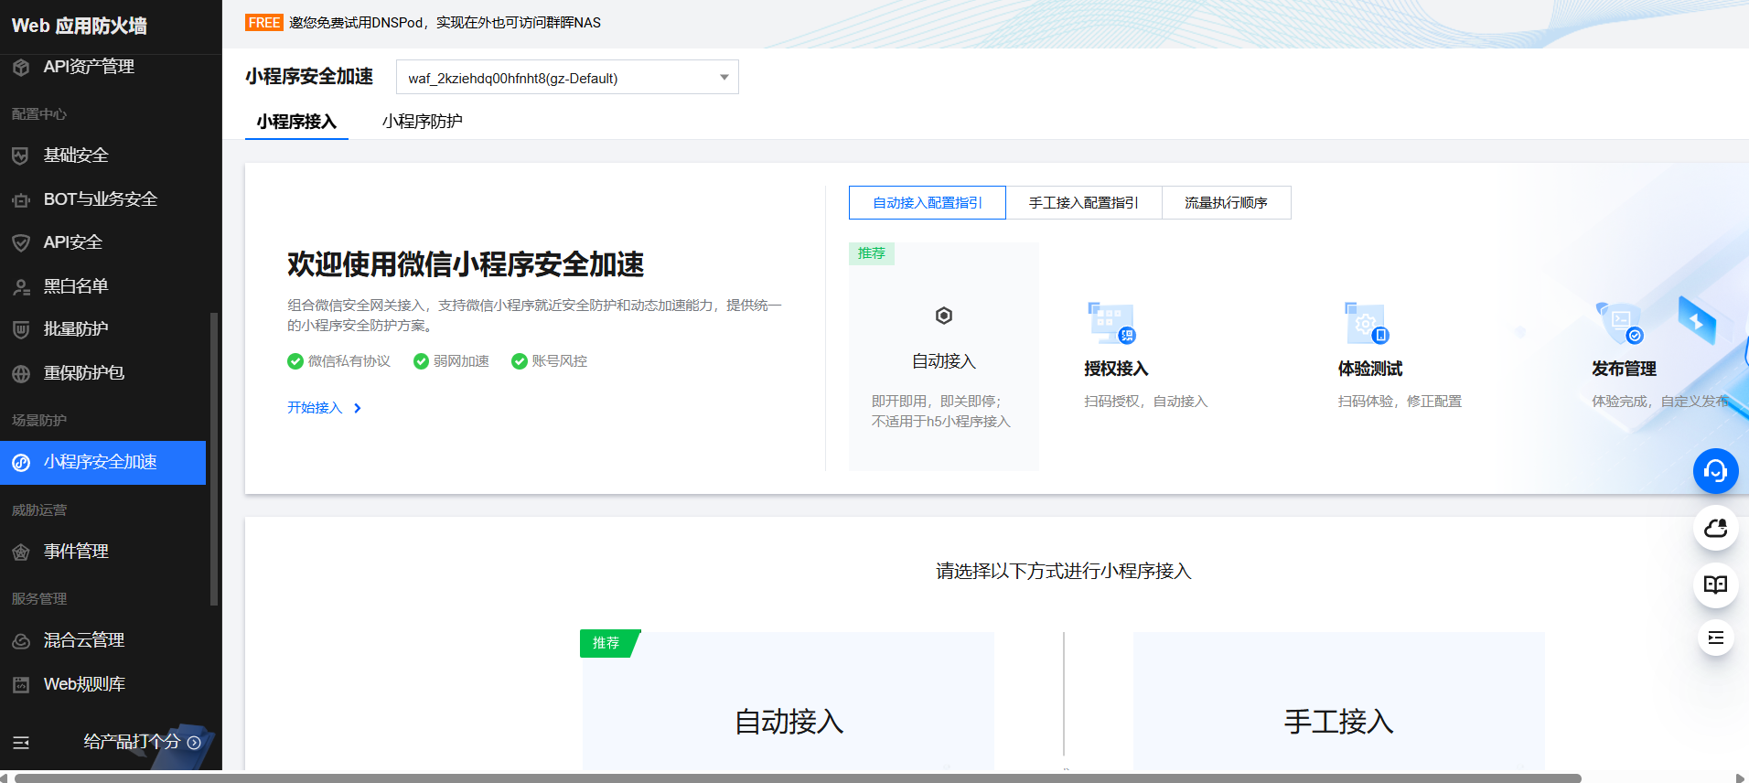Image resolution: width=1749 pixels, height=783 pixels.
Task: Click the 授权接入 step icon
Action: tap(1111, 323)
